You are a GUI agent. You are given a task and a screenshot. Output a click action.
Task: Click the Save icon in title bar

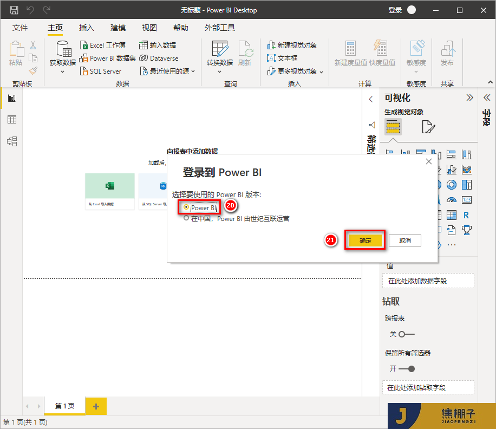click(x=14, y=10)
